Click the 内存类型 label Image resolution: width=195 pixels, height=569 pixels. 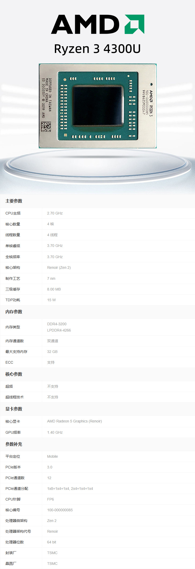pyautogui.click(x=13, y=327)
